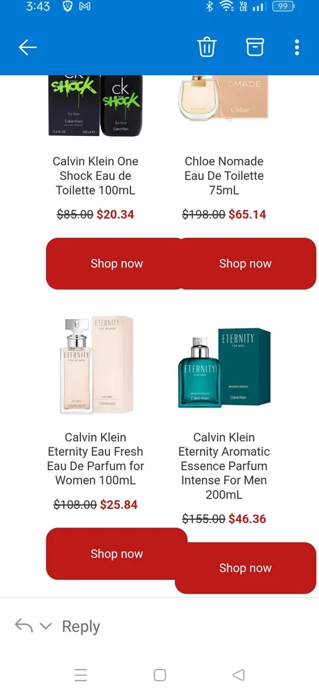
Task: Open Eternity for Men product image
Action: 224,368
